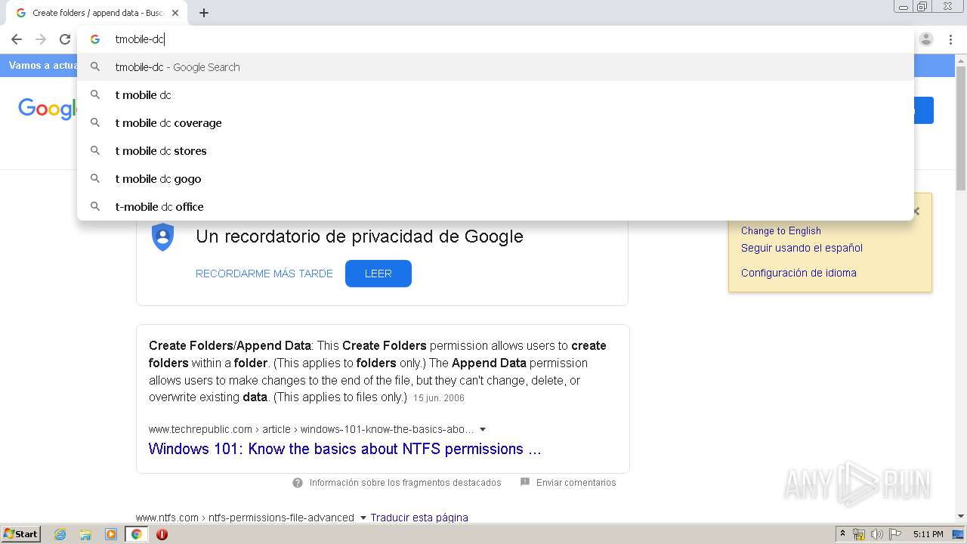Image resolution: width=967 pixels, height=544 pixels.
Task: Open the Windows Start button
Action: (x=21, y=533)
